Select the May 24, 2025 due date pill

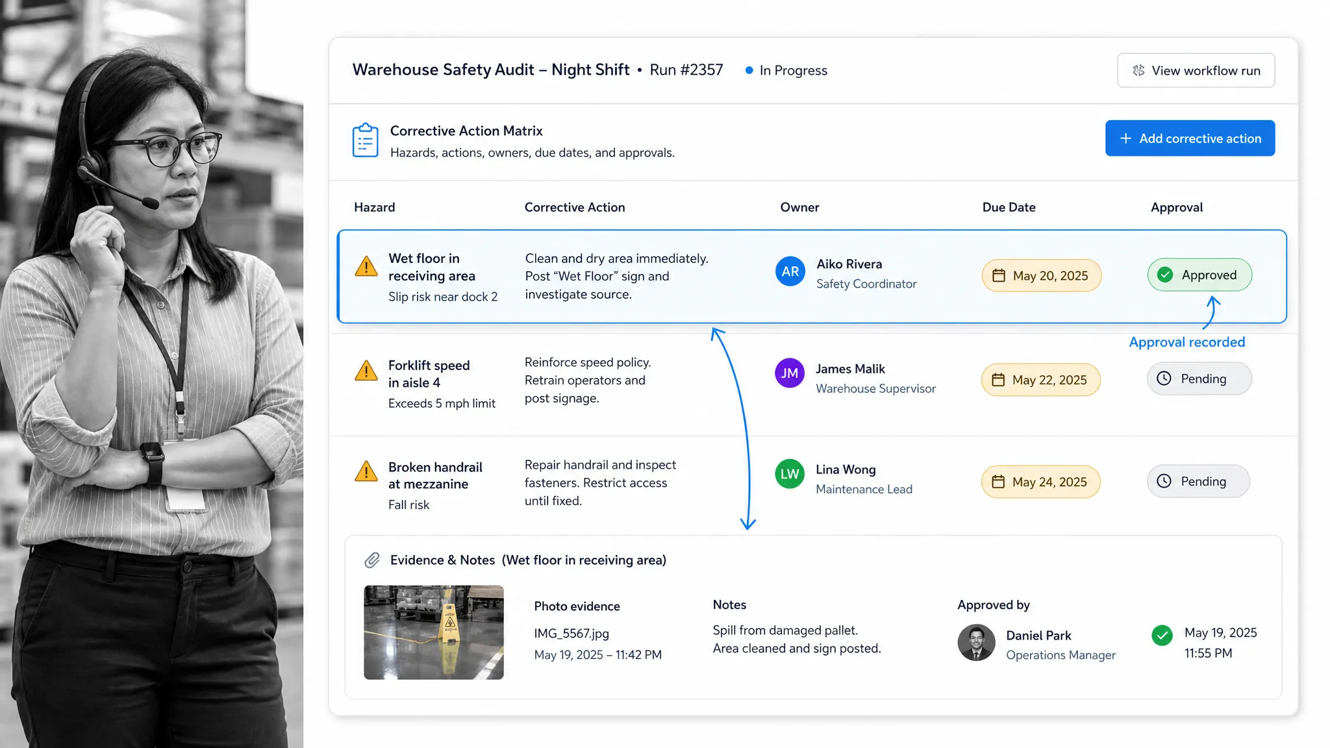tap(1040, 482)
